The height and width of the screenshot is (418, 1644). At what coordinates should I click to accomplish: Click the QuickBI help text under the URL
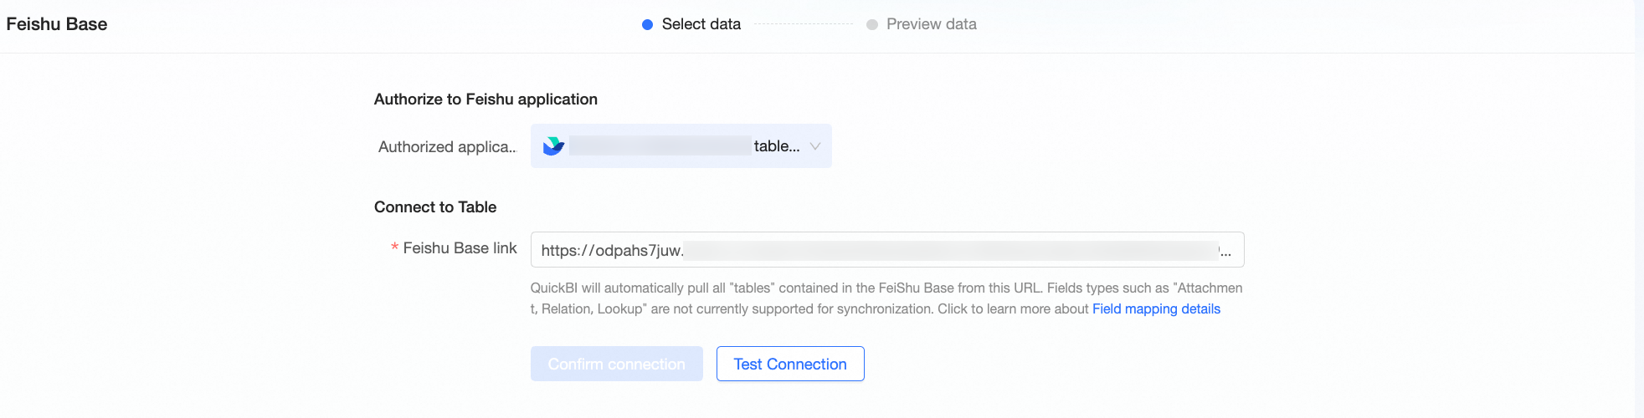[x=886, y=298]
